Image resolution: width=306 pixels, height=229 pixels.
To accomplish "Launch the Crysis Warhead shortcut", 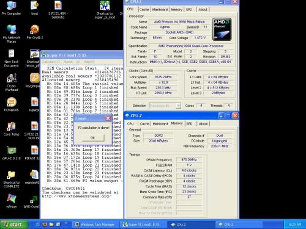I will (12, 82).
